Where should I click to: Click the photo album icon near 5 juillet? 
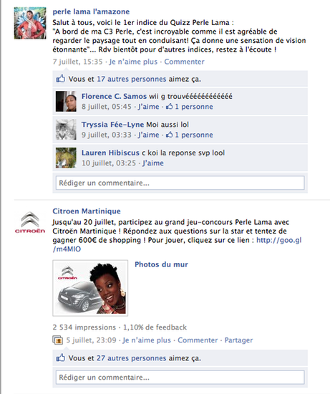tap(57, 340)
